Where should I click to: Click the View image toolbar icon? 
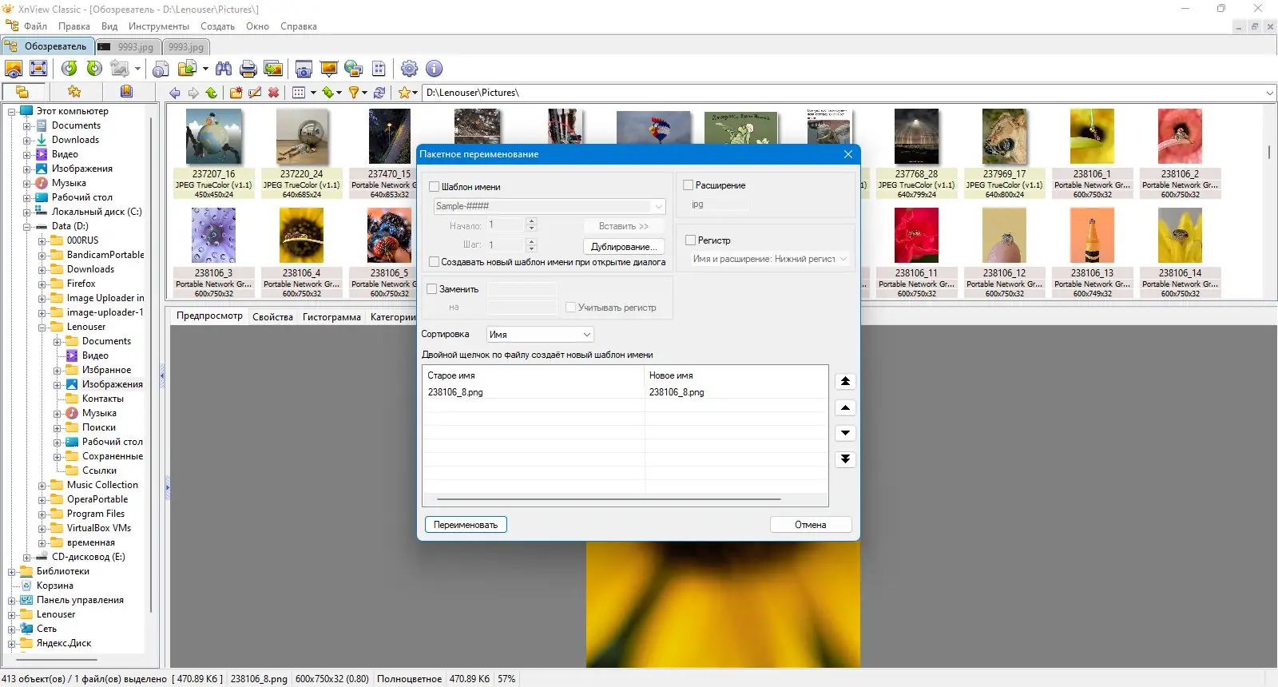tap(14, 69)
